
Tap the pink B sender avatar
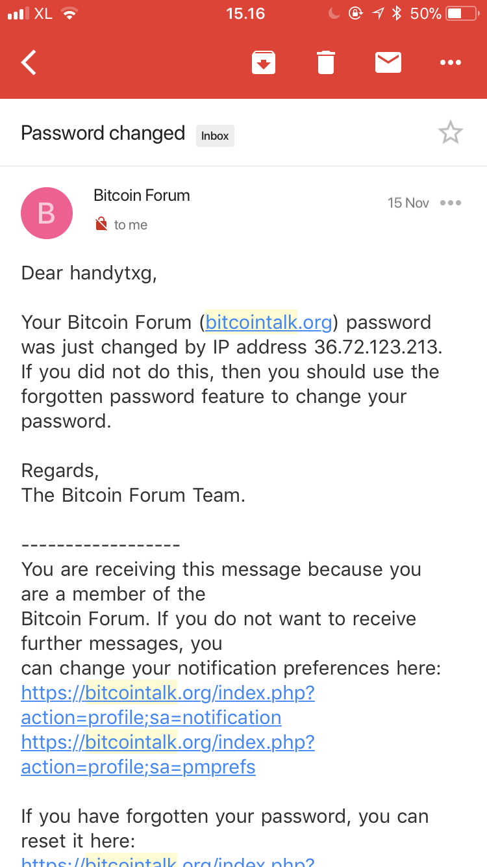[x=47, y=213]
